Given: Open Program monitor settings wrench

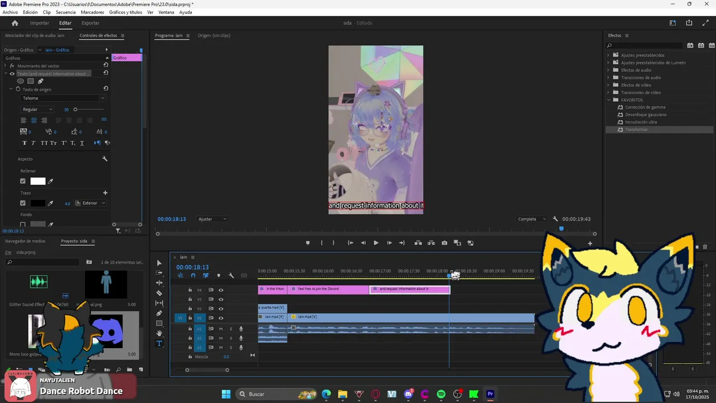Looking at the screenshot, I should [x=555, y=219].
